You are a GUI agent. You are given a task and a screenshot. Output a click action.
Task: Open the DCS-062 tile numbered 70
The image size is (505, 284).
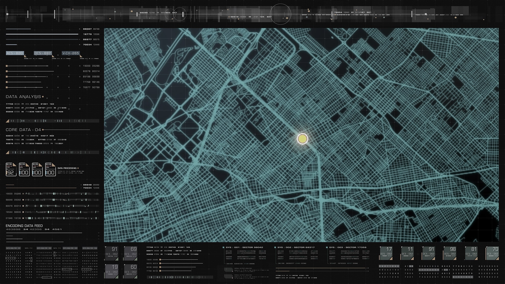coord(492,253)
